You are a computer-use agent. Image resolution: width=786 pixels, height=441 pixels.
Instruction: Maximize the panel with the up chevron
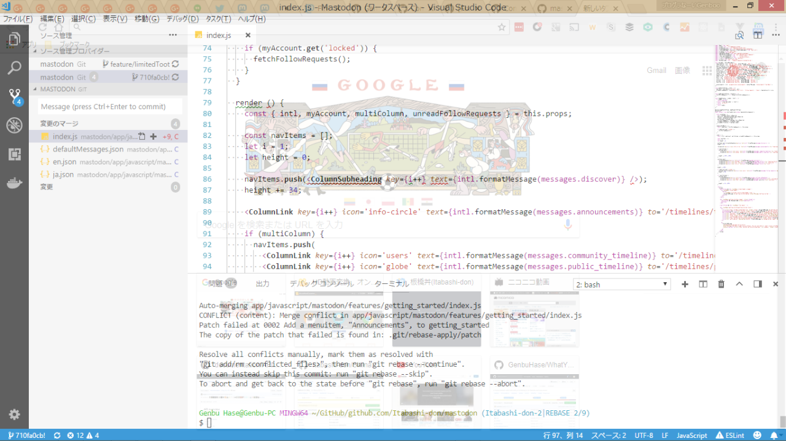(739, 285)
